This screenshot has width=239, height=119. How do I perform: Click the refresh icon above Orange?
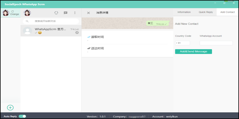(x=12, y=11)
